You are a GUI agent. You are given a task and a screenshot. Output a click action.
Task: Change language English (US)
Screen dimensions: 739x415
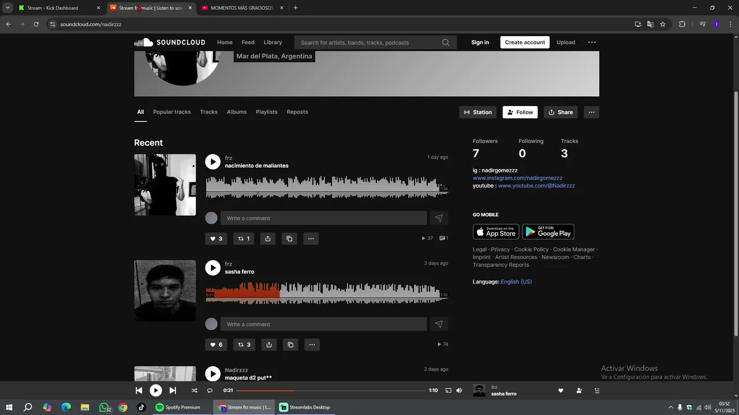coord(516,282)
